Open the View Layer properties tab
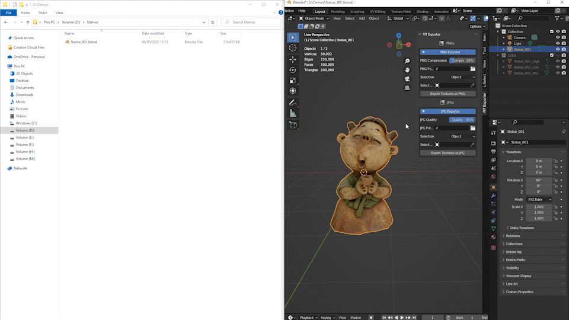569x320 pixels. tap(493, 160)
